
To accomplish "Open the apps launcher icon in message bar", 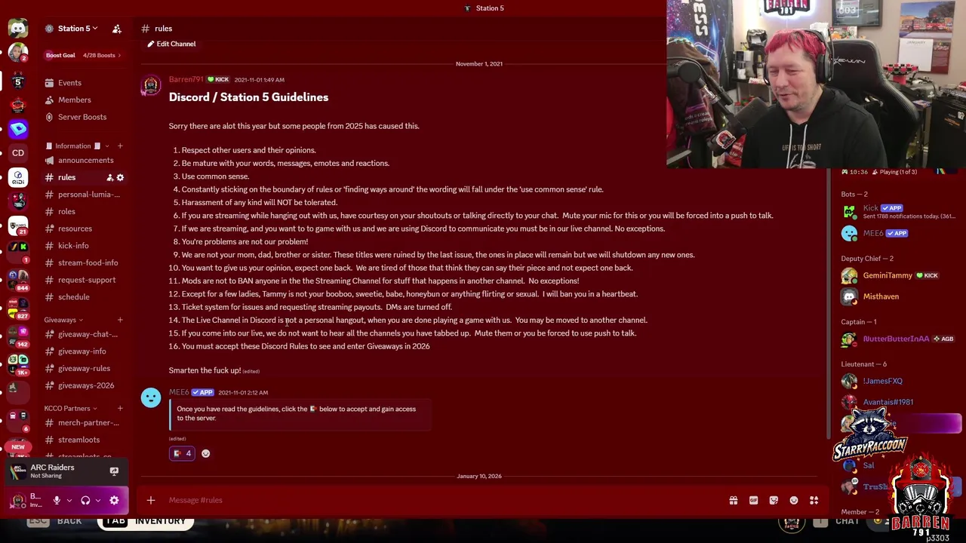I will tap(814, 500).
